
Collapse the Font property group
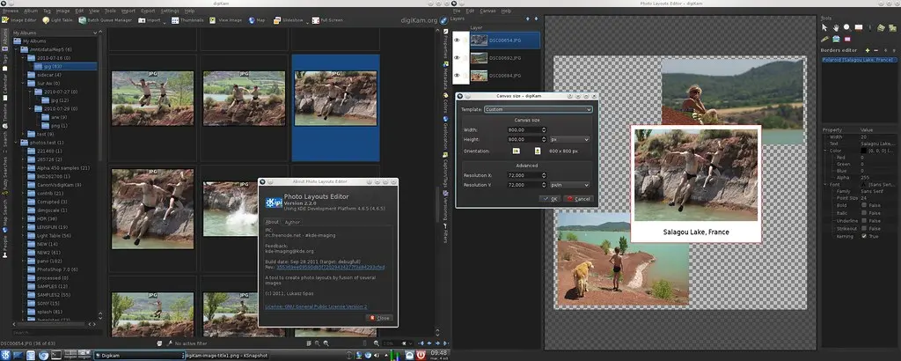tap(825, 184)
